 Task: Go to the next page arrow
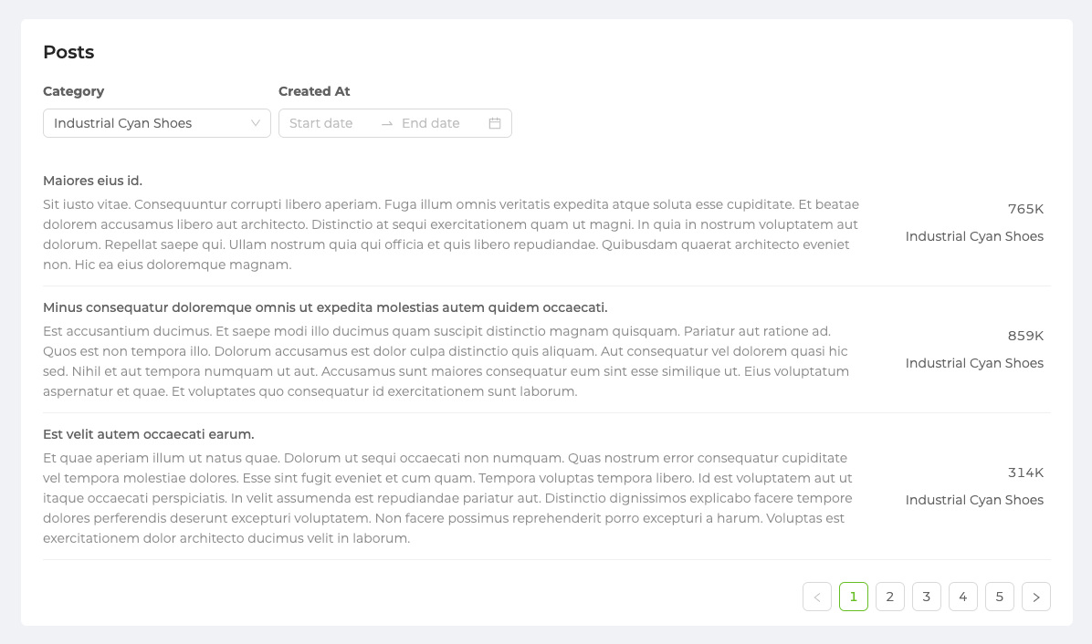tap(1036, 597)
